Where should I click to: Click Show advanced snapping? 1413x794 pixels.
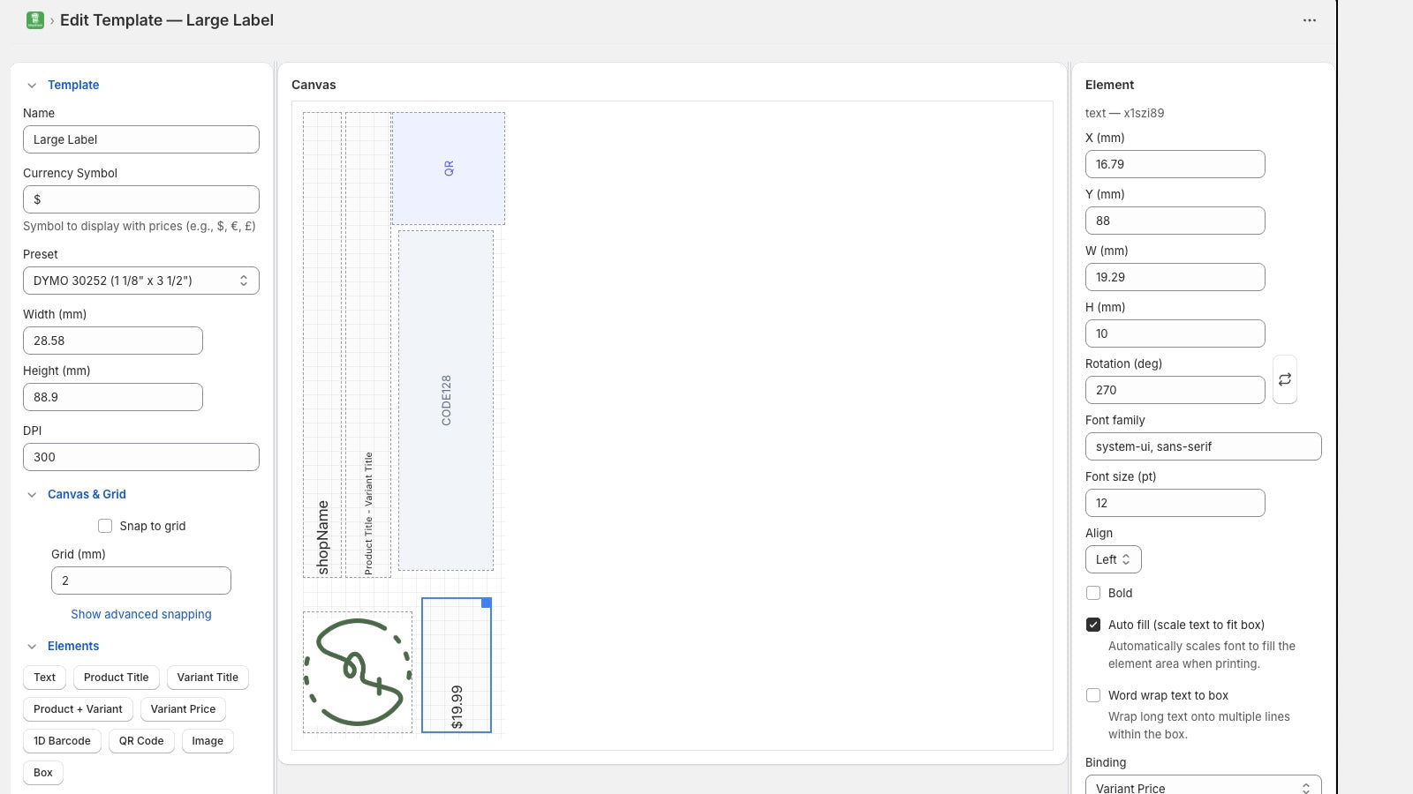tap(140, 614)
